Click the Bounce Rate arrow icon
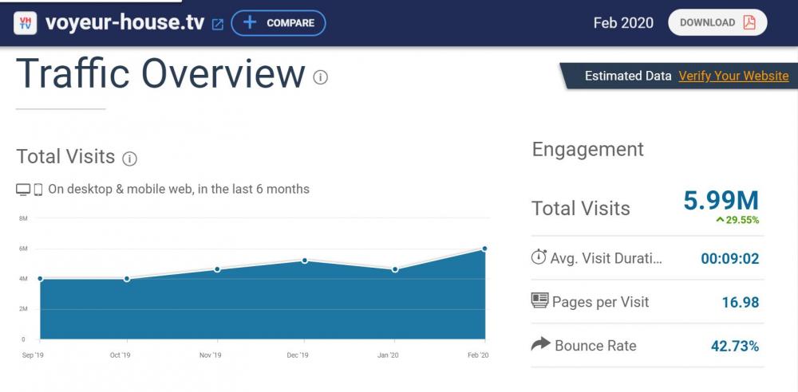 (540, 344)
